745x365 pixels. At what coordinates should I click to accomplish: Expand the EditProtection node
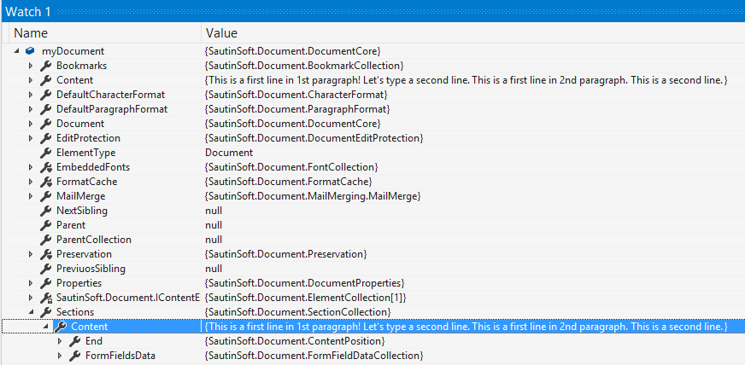point(32,138)
